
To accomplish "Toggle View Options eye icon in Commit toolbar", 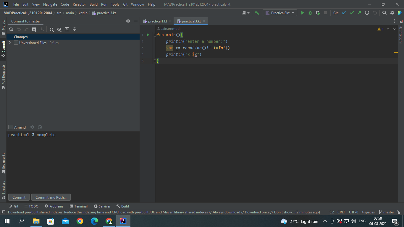I will pyautogui.click(x=59, y=29).
